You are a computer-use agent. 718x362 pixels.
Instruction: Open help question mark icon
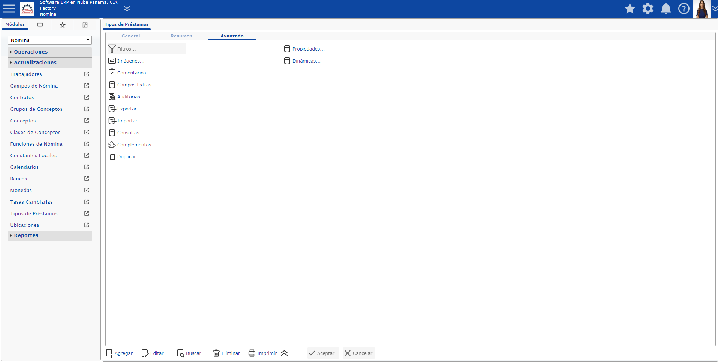click(x=684, y=9)
